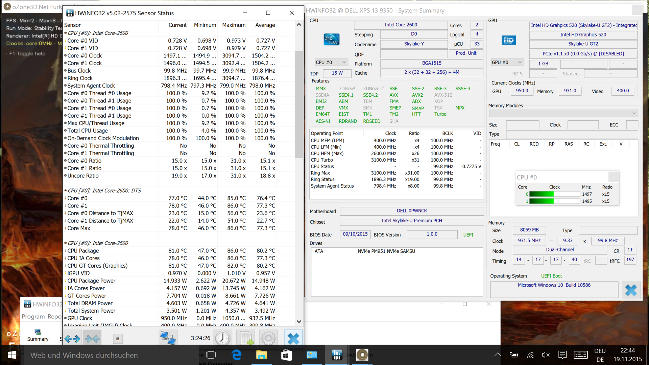Toggle the muted volume tray icon
Screen dimensions: 649x365
[546, 355]
